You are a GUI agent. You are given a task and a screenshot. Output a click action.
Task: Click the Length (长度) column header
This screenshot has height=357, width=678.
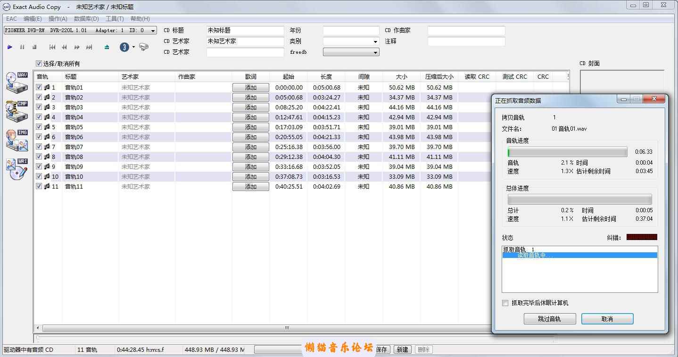[326, 76]
